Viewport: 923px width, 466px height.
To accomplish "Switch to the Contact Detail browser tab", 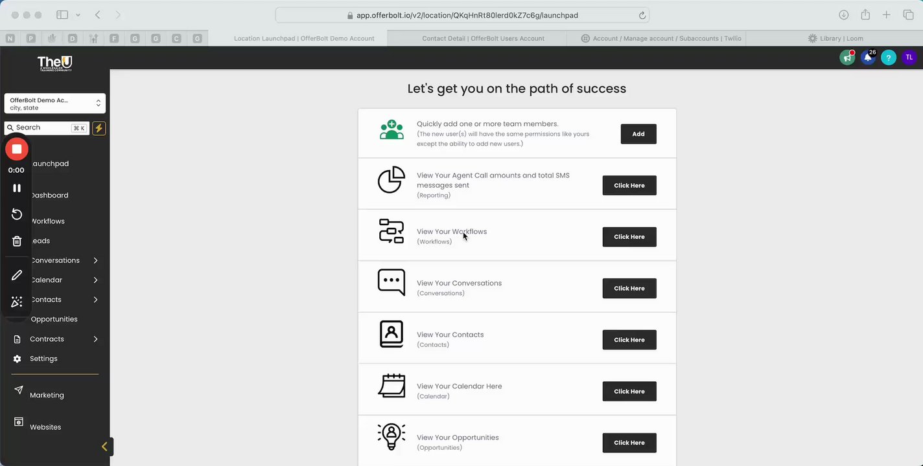I will point(483,38).
